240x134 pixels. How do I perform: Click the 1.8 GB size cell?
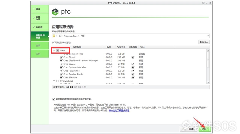pos(121,71)
